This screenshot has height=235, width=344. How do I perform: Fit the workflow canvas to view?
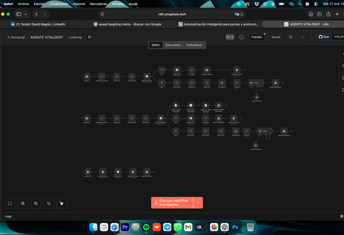(x=10, y=203)
